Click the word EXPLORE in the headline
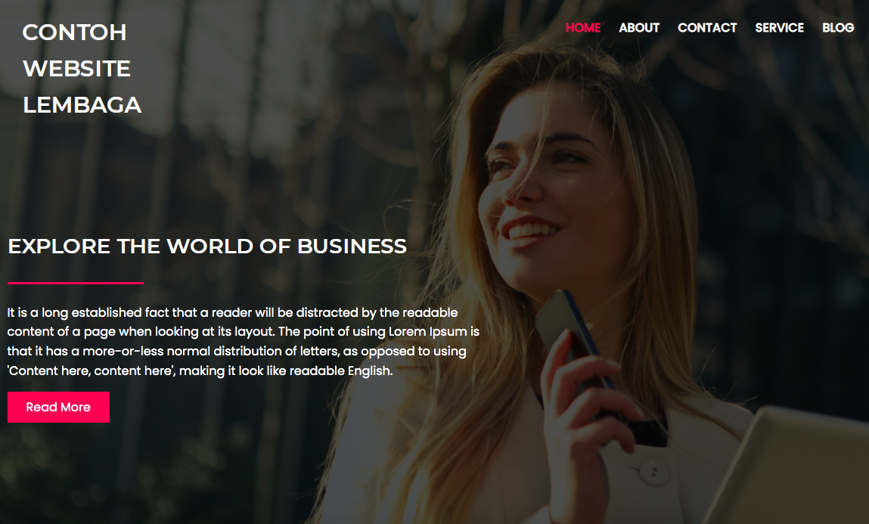 tap(59, 246)
